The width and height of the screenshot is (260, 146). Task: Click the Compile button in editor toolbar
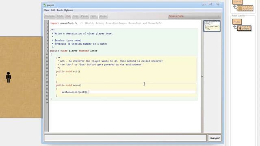point(50,16)
